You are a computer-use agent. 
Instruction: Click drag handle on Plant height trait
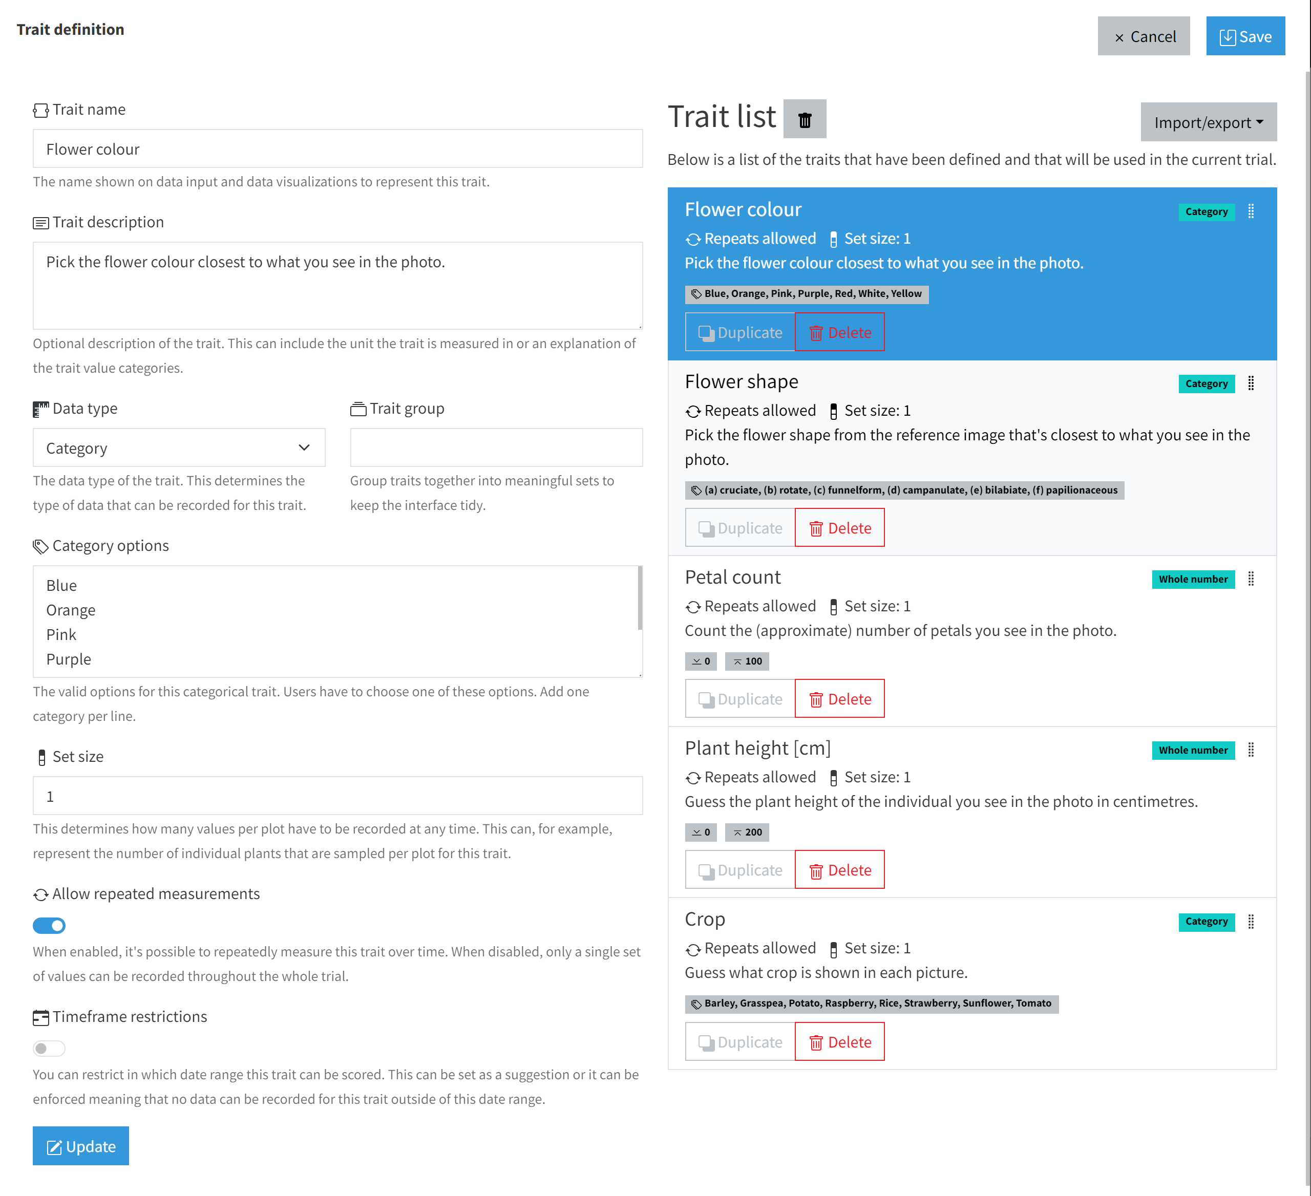(x=1251, y=750)
